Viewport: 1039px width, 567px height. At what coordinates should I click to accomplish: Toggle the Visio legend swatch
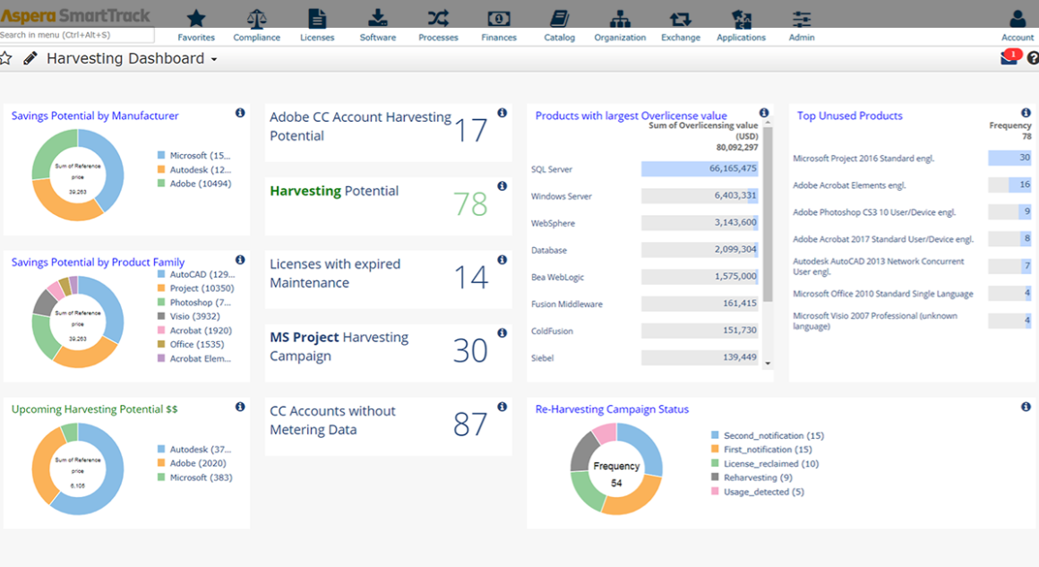[x=161, y=316]
